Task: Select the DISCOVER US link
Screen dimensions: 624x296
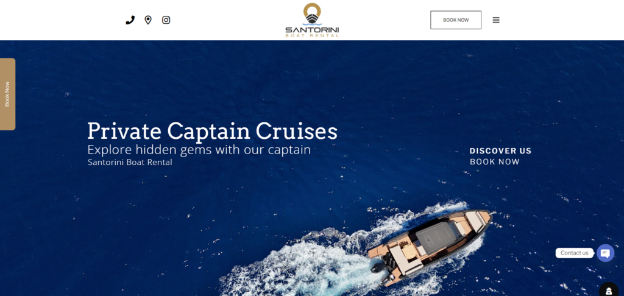Action: click(500, 151)
